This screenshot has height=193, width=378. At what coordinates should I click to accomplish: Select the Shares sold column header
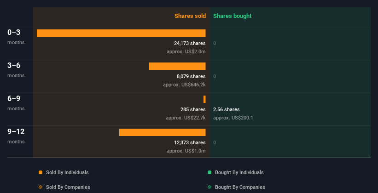(190, 16)
